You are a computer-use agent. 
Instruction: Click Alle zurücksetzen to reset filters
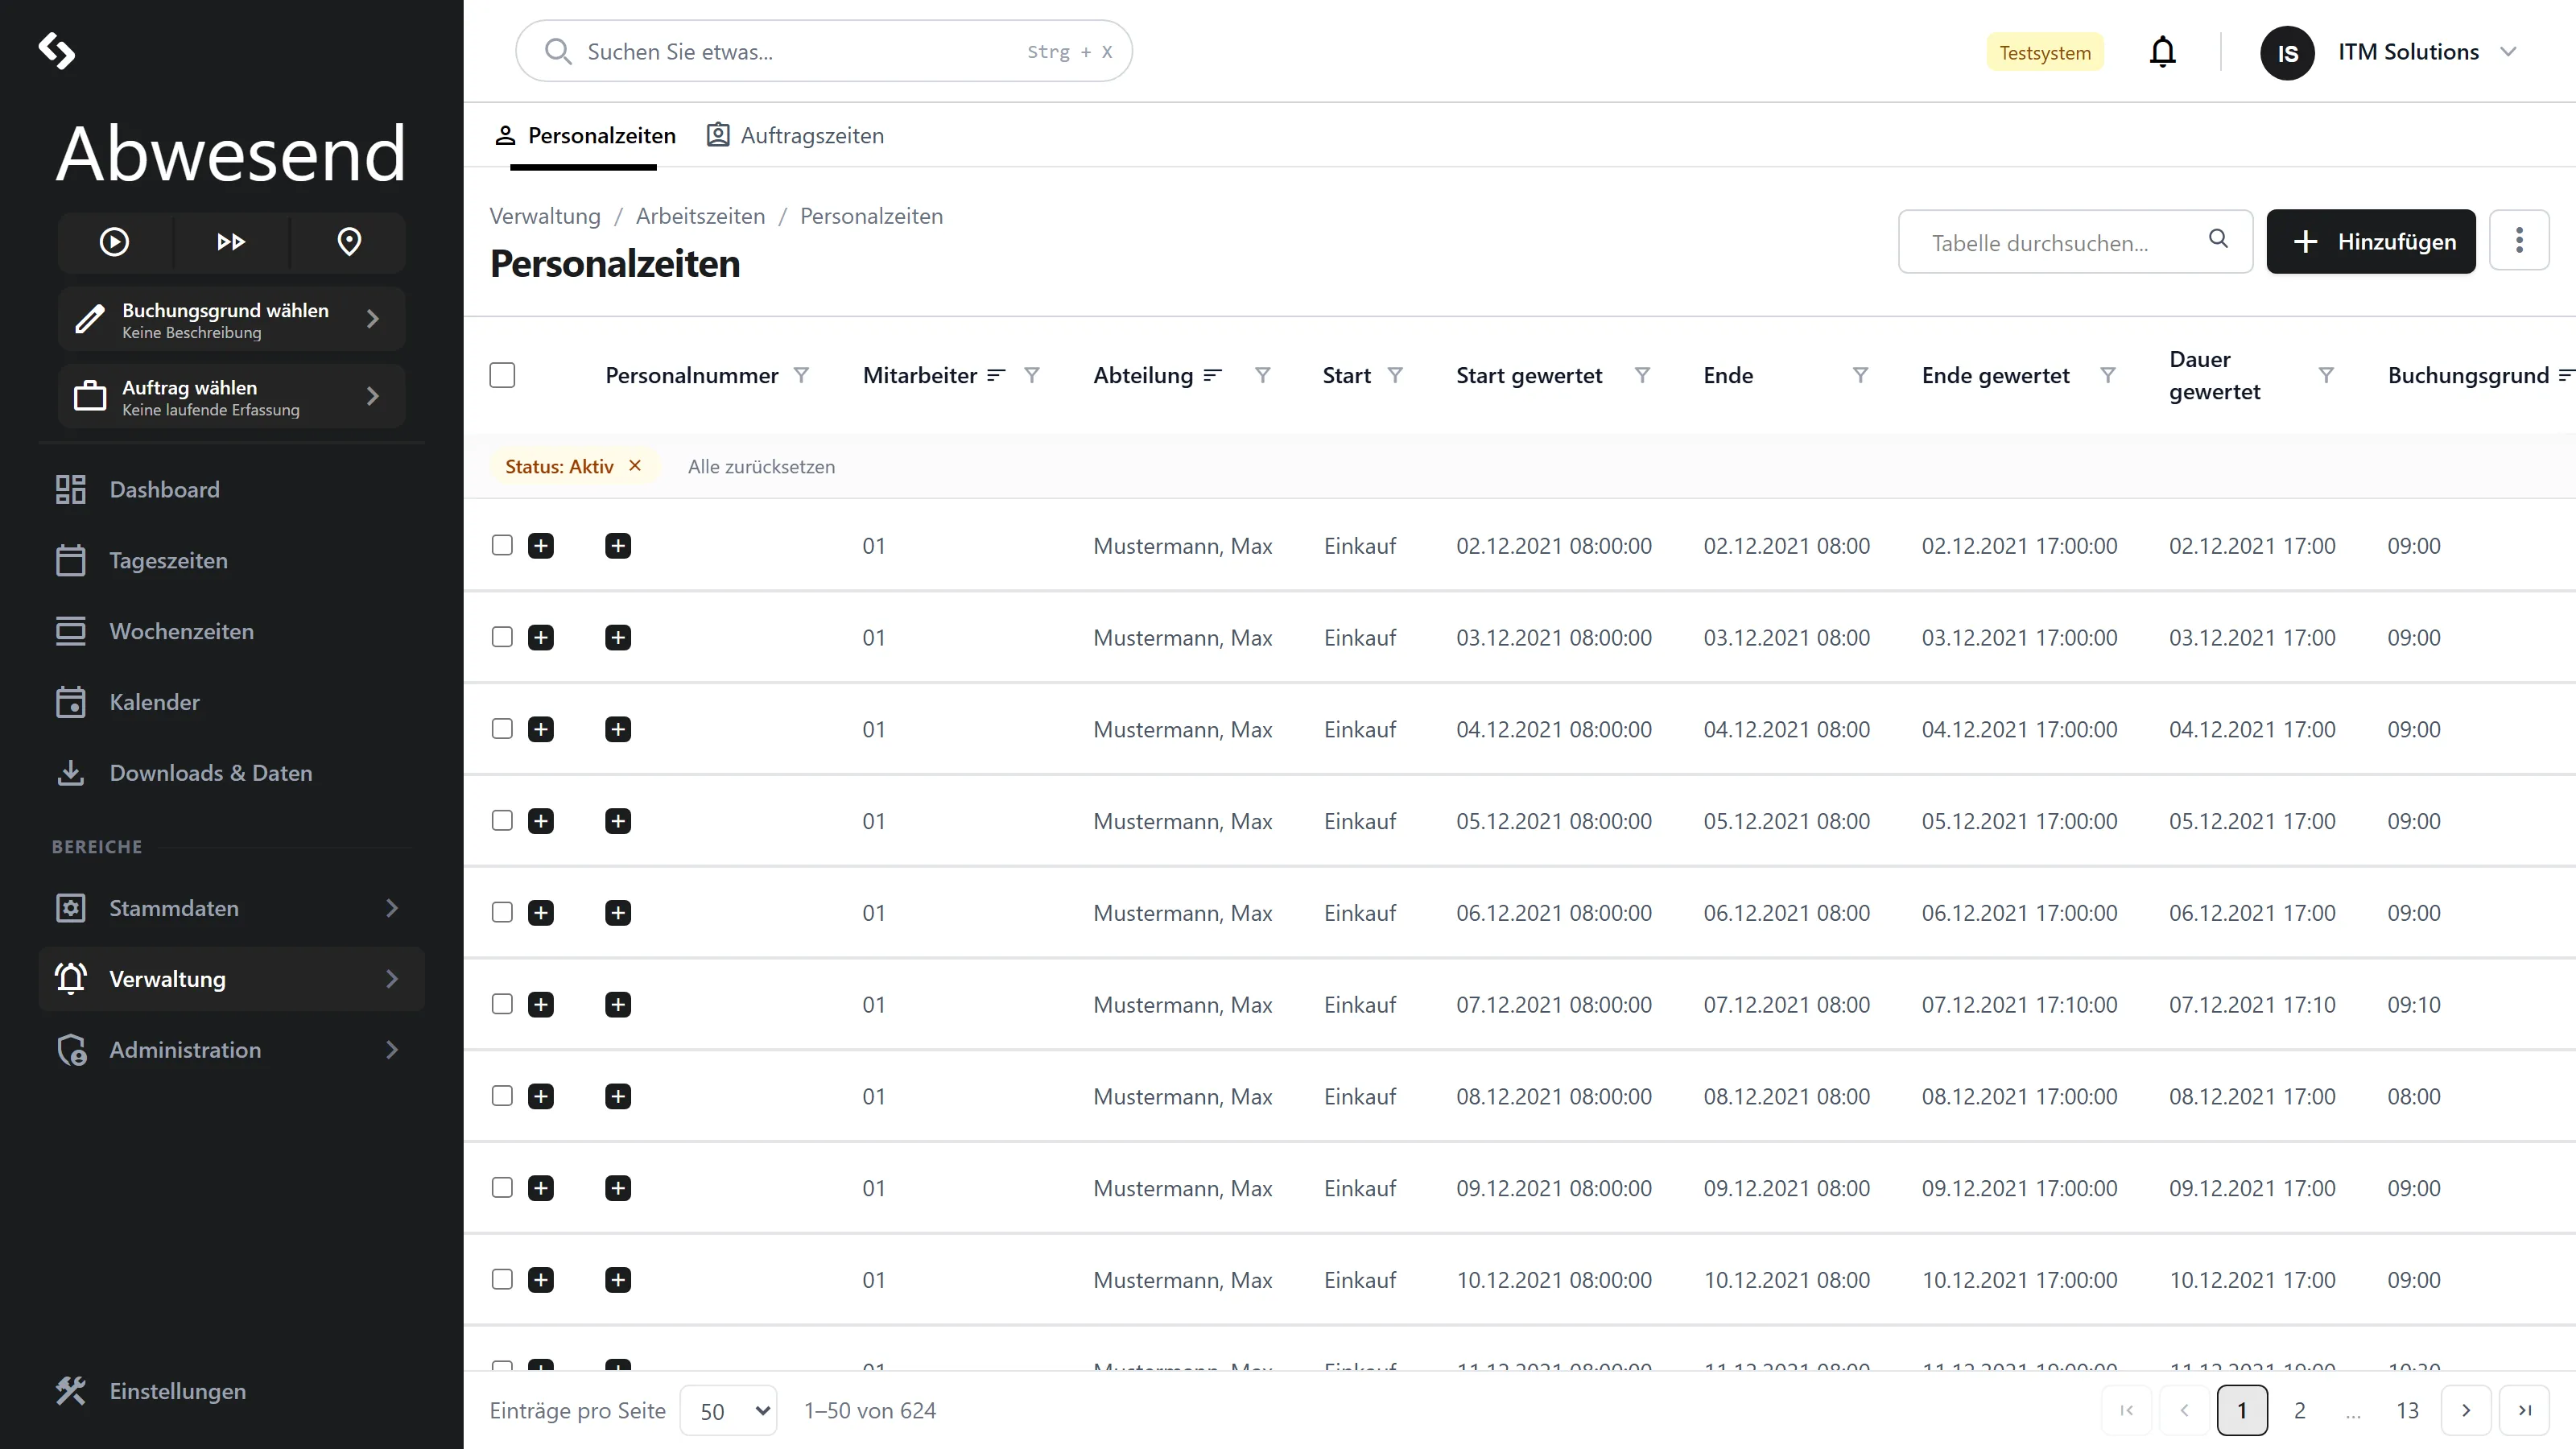coord(761,466)
